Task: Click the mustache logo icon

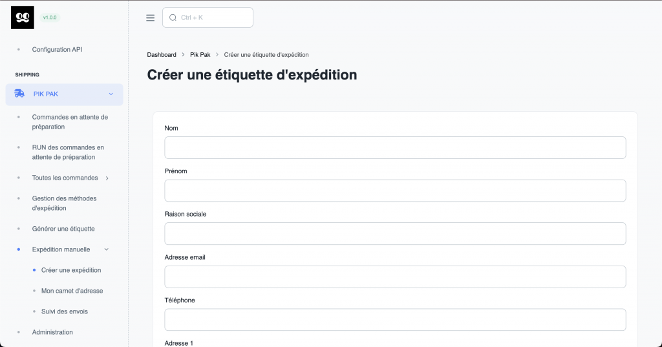Action: point(23,17)
